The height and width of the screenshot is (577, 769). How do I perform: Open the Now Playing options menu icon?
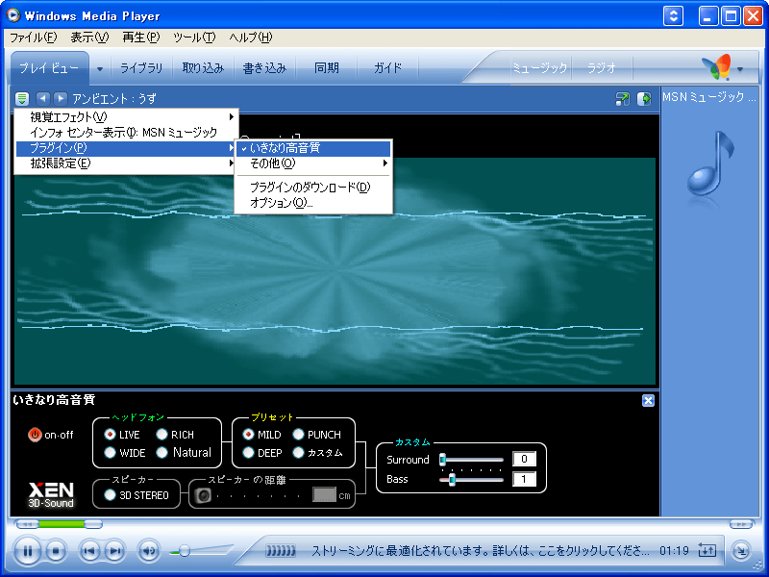coord(22,99)
